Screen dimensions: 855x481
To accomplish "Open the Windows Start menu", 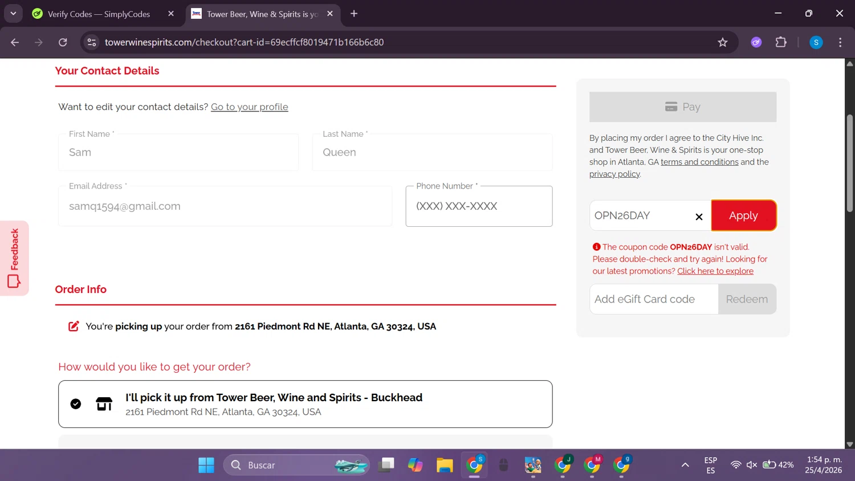I will pos(206,465).
